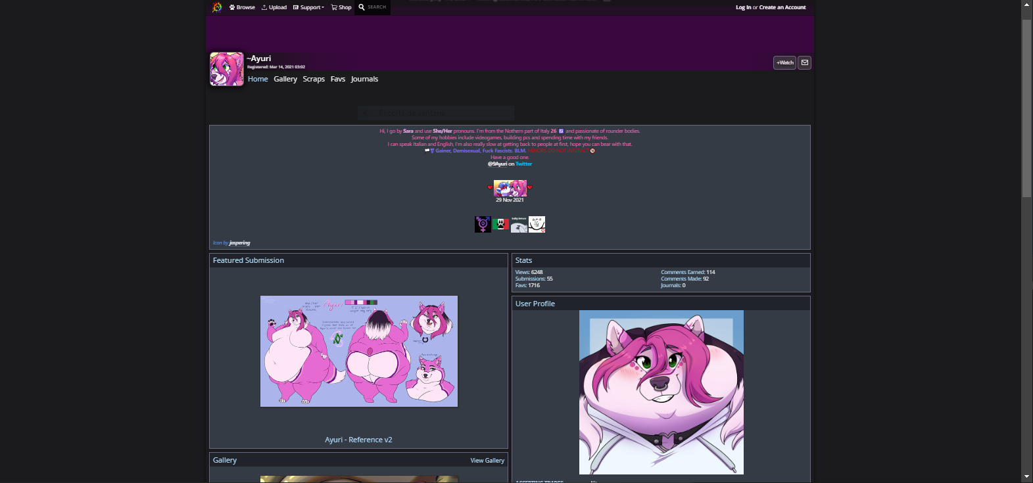This screenshot has height=483, width=1033.
Task: Click the couple icon above 29 Nov 2021
Action: (510, 188)
